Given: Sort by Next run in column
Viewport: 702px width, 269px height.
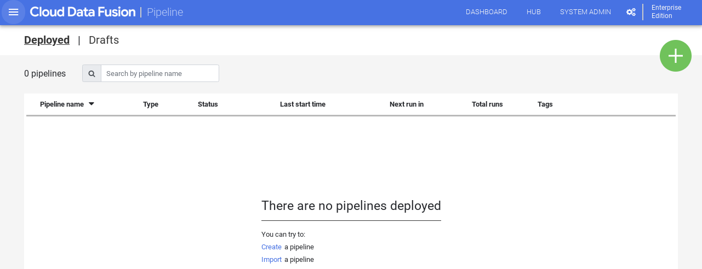Looking at the screenshot, I should coord(406,104).
